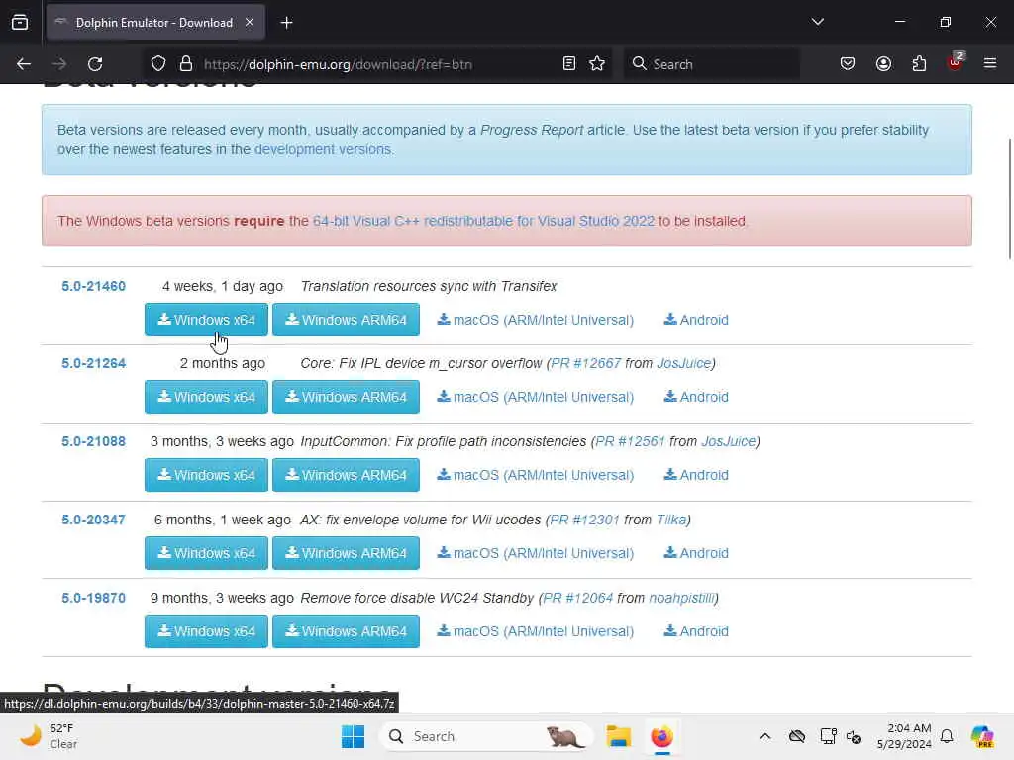
Task: Open version 5.0-20347 link
Action: (x=94, y=520)
